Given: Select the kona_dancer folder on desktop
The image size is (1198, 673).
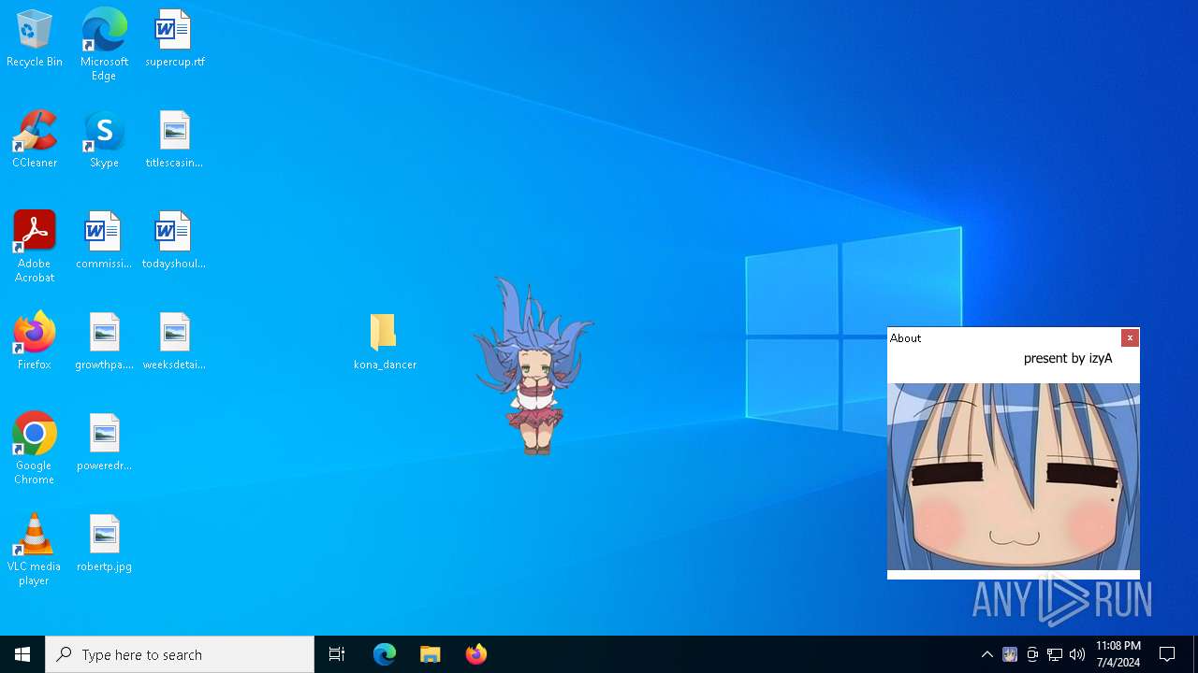Looking at the screenshot, I should (385, 341).
